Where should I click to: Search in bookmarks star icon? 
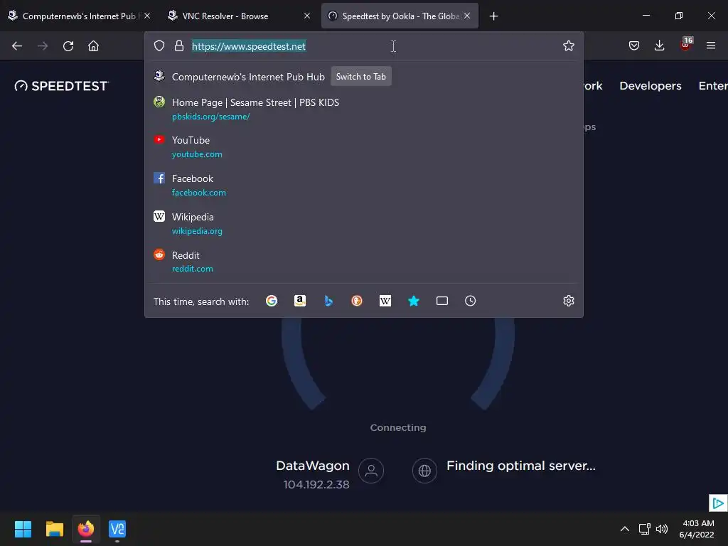(413, 301)
